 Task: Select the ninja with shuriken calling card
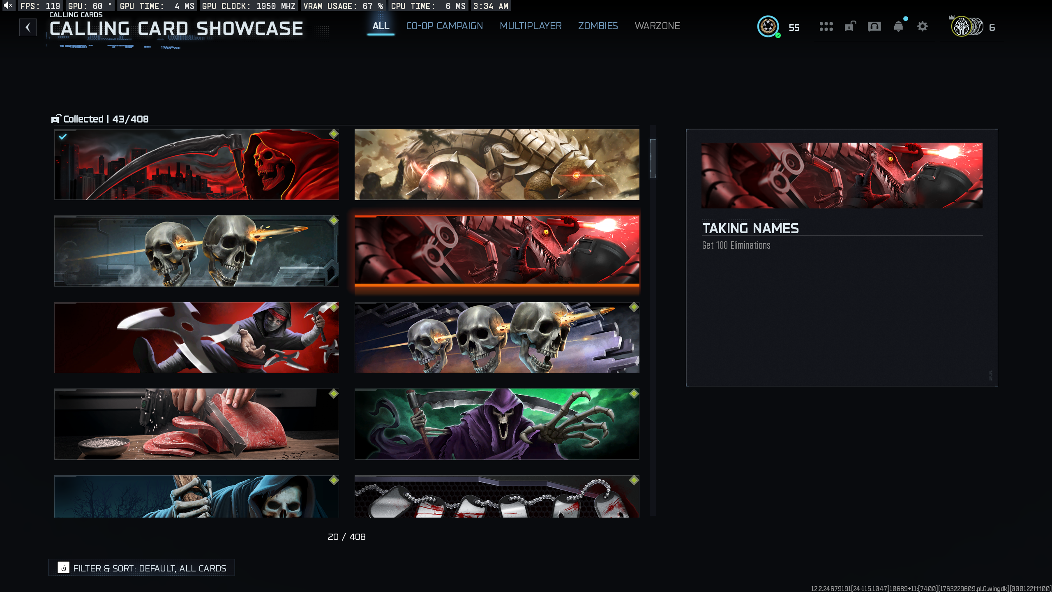[x=196, y=338]
